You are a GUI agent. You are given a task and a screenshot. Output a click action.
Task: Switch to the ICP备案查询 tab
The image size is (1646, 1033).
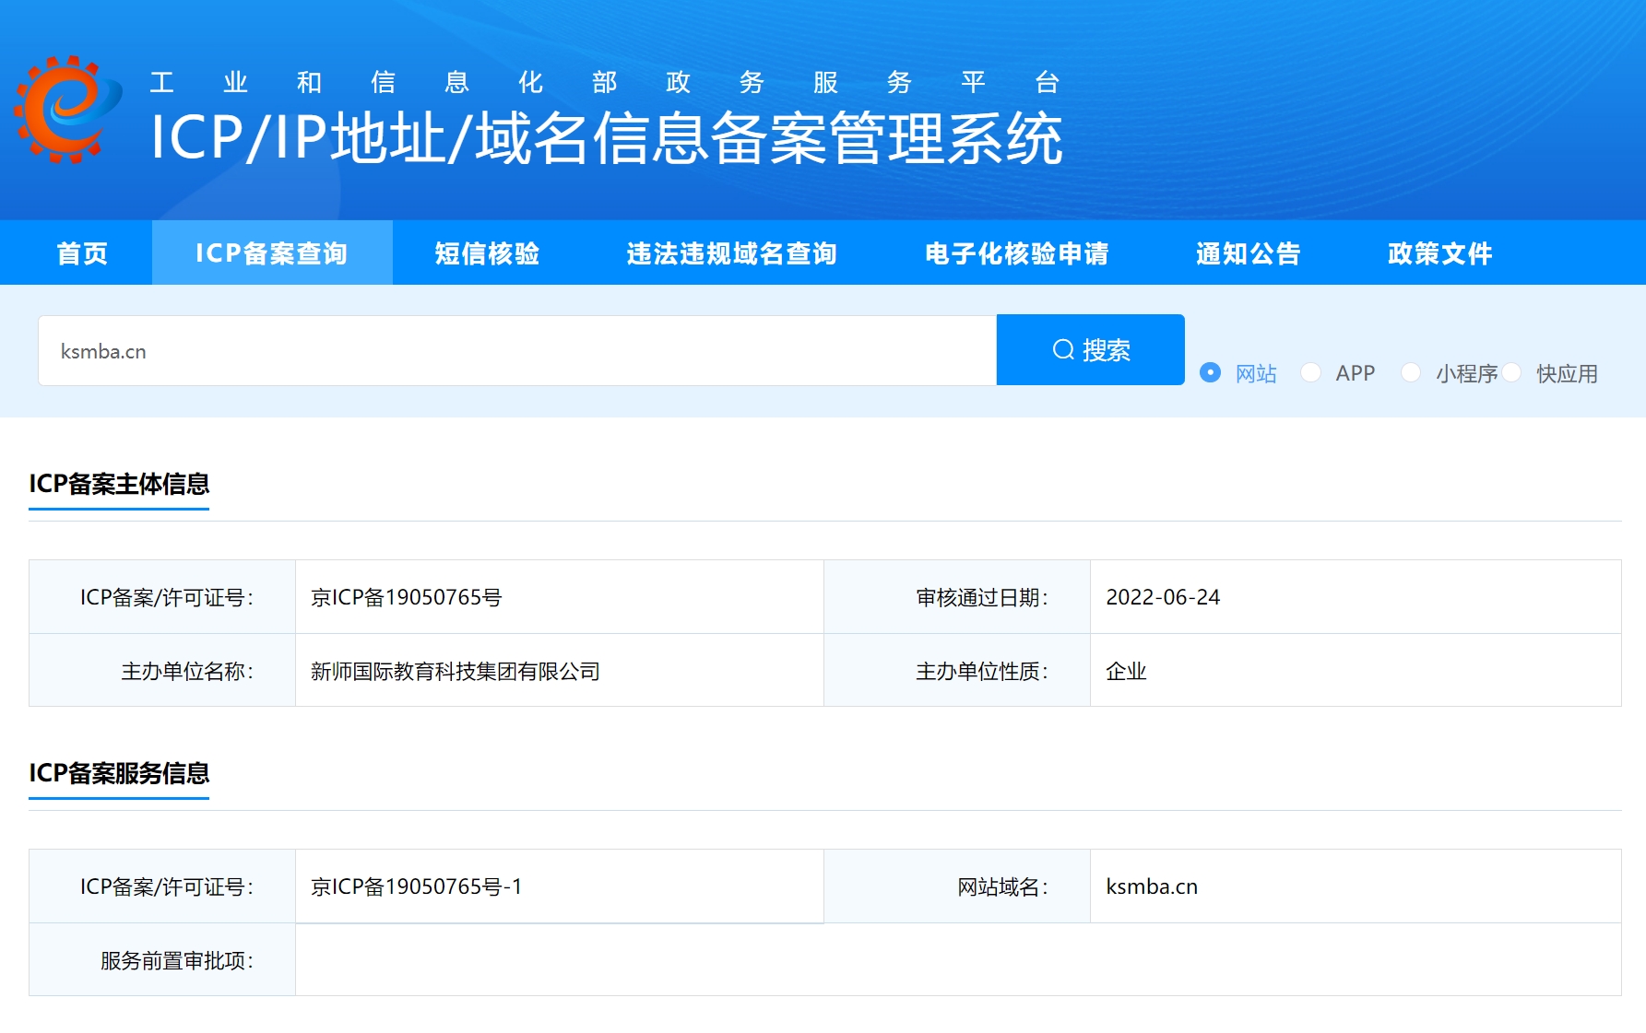pyautogui.click(x=271, y=253)
